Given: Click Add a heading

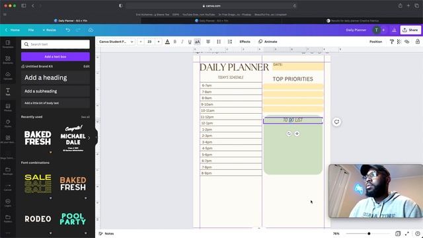Looking at the screenshot, I should (56, 78).
